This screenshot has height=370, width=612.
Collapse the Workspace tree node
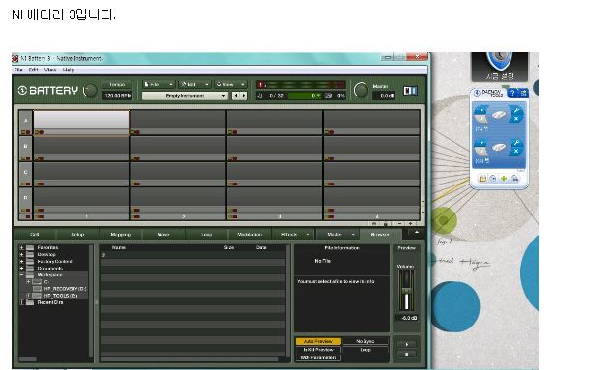pyautogui.click(x=22, y=275)
